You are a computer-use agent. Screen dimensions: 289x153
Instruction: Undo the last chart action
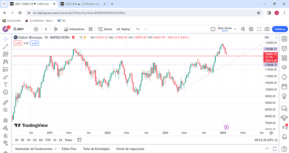[138, 29]
